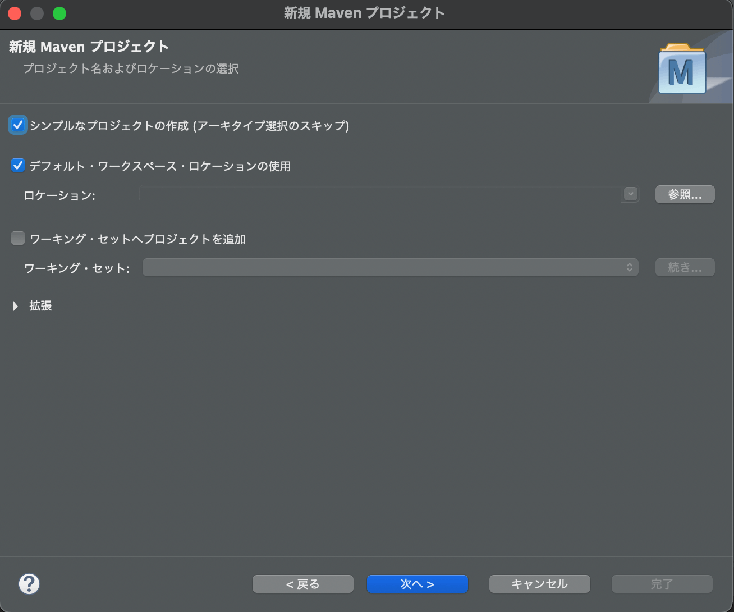
Task: Toggle デフォルト・ワークスペース・ロケーションの使用 checkbox
Action: tap(18, 166)
